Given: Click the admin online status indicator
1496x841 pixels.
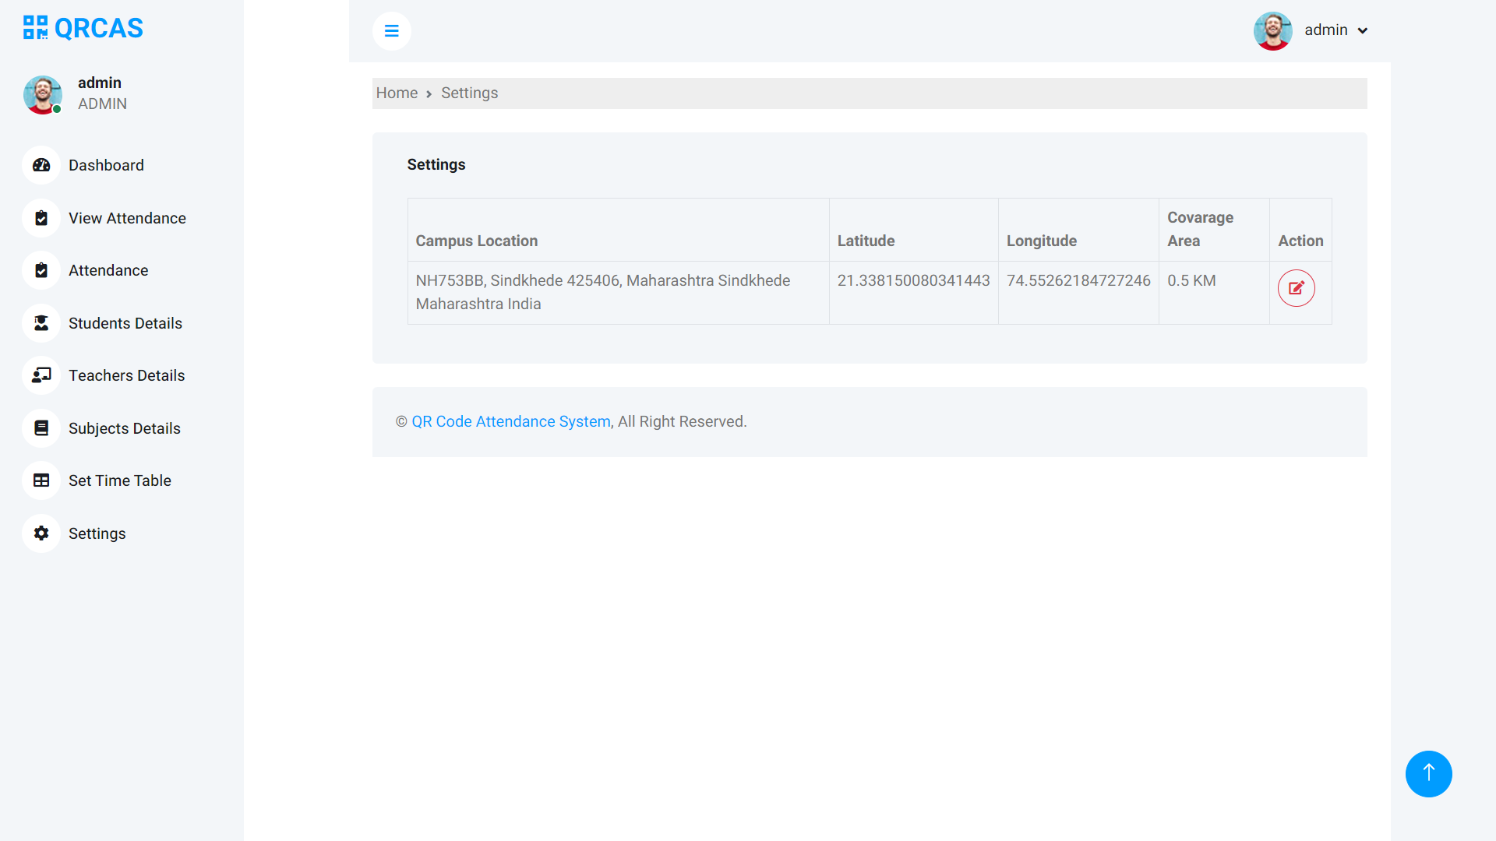Looking at the screenshot, I should (x=58, y=110).
